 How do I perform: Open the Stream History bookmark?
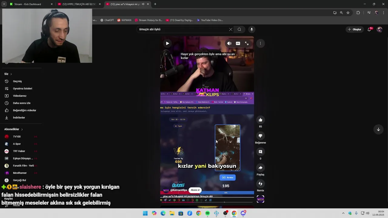click(149, 20)
